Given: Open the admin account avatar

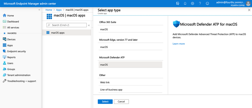Looking at the screenshot, I should pos(248,3).
